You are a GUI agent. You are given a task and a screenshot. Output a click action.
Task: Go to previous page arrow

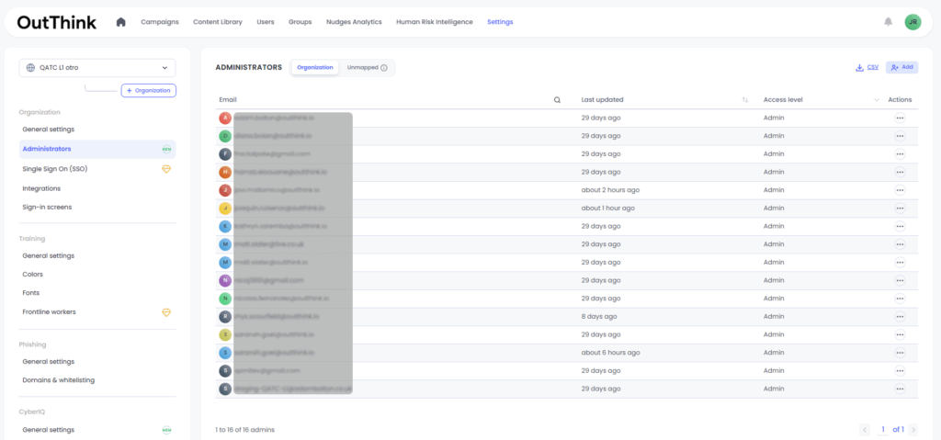pos(865,430)
